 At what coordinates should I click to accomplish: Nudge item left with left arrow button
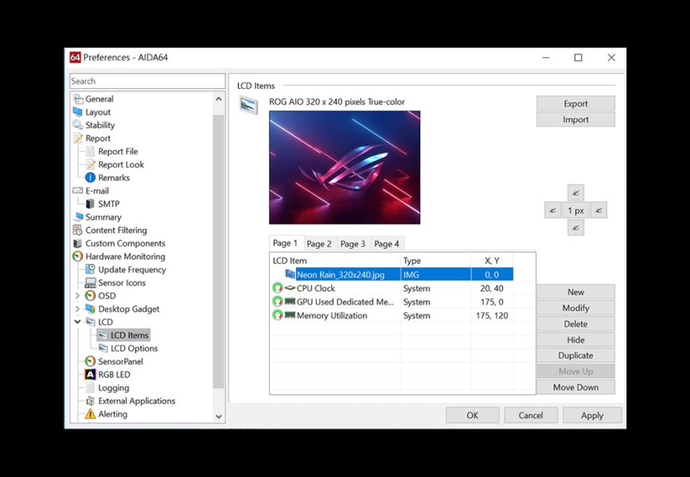[552, 210]
